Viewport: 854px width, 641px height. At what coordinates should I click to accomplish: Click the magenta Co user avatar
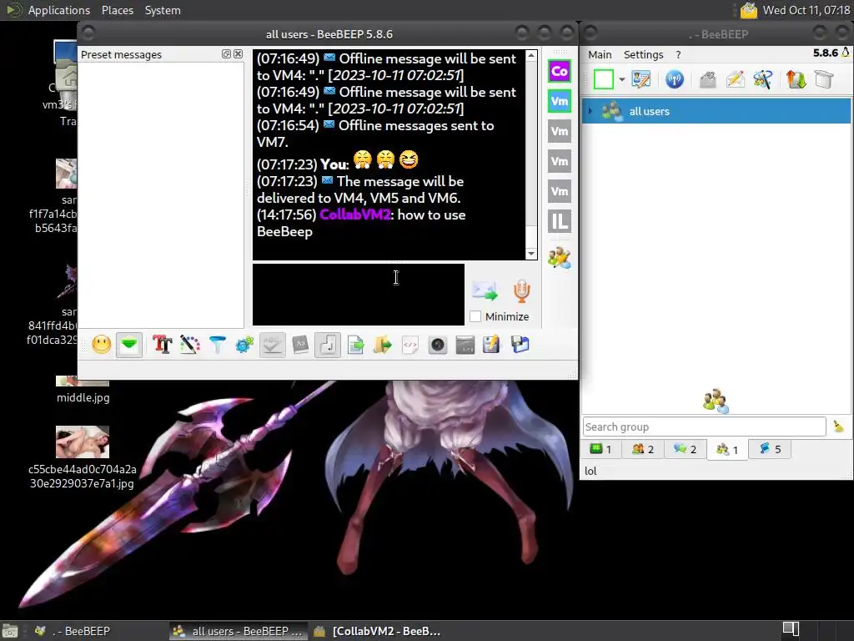(560, 72)
